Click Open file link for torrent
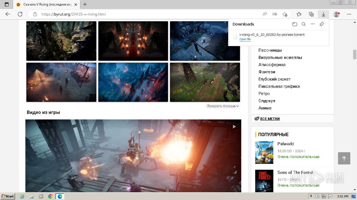Viewport: 357px width, 200px height. (245, 39)
